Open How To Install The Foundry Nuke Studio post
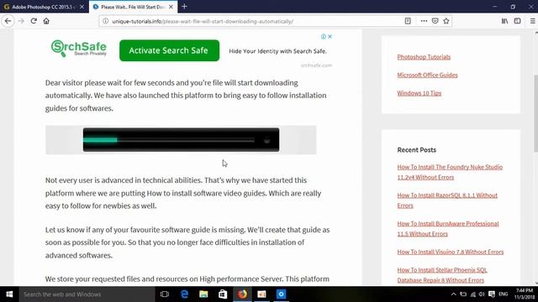Viewport: 538px width, 302px height. [450, 172]
